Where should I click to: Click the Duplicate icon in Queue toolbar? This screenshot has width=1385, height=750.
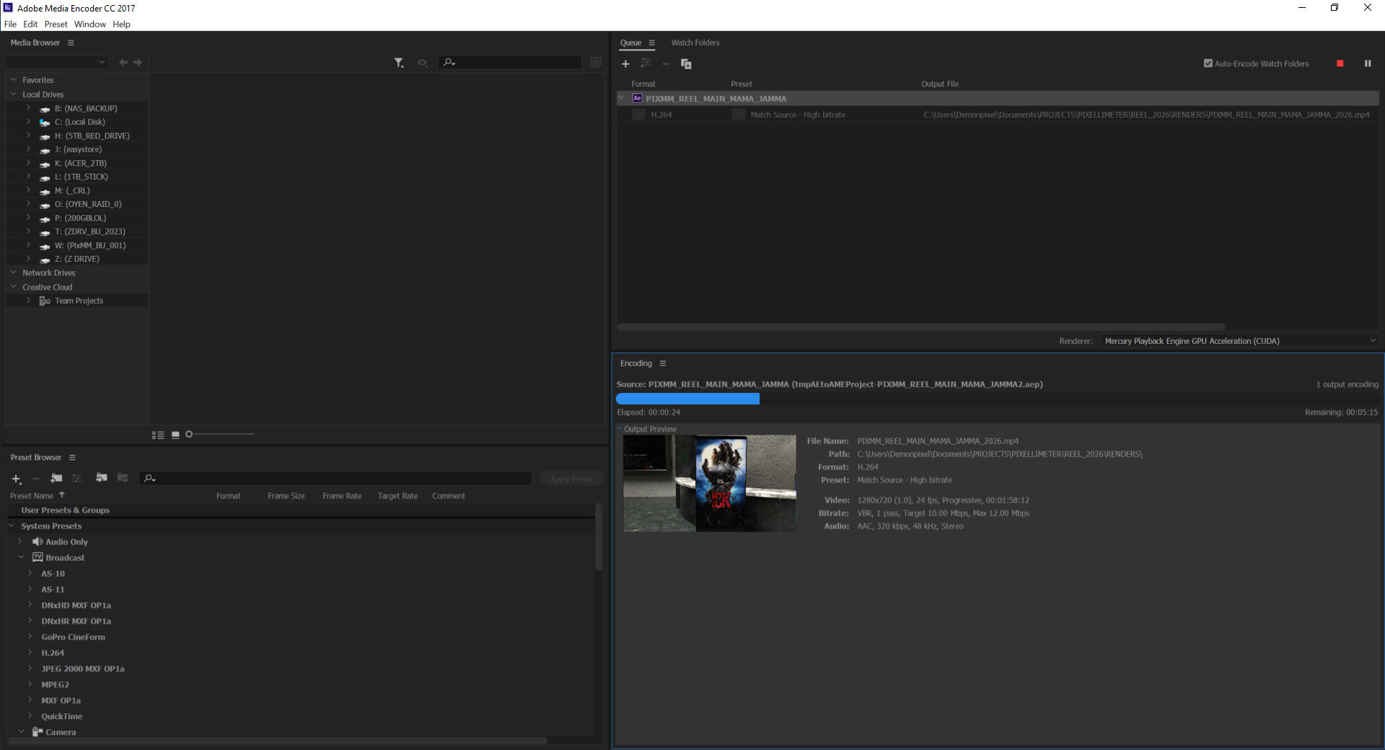point(686,64)
